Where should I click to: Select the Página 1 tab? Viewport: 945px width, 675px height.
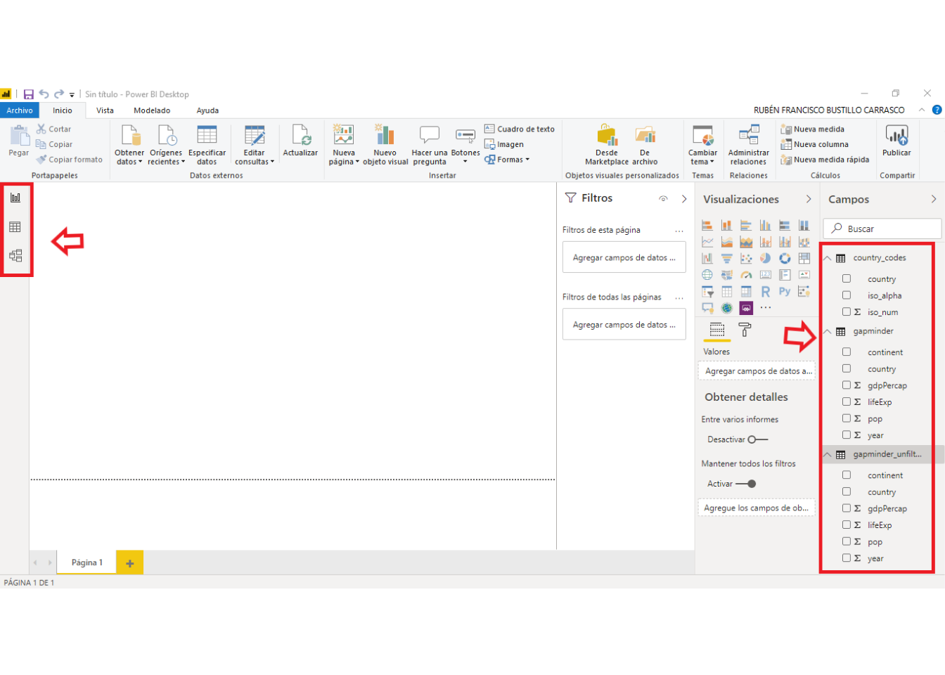(86, 562)
